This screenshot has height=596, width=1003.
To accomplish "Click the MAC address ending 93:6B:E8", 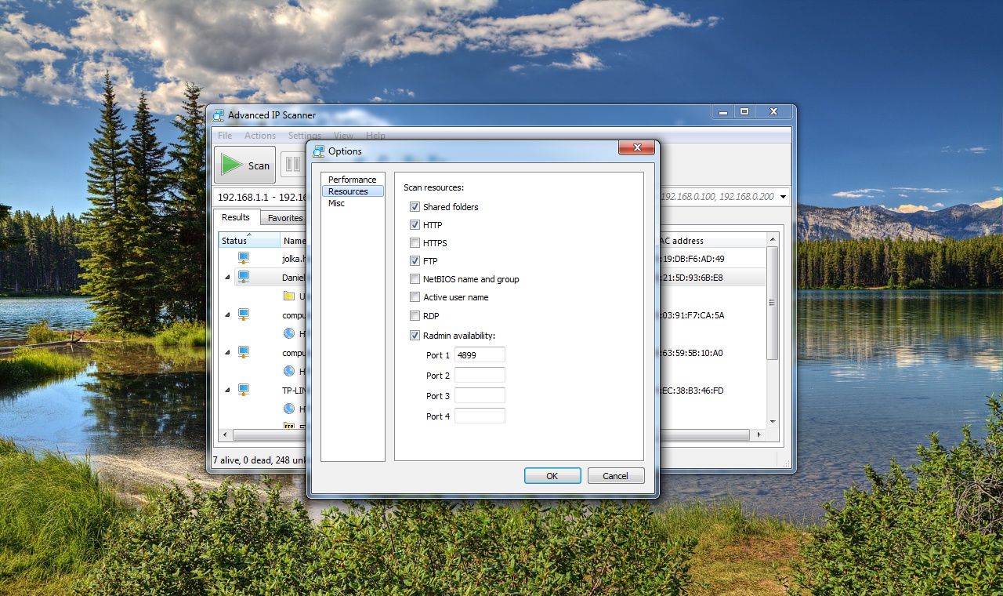I will click(x=691, y=278).
